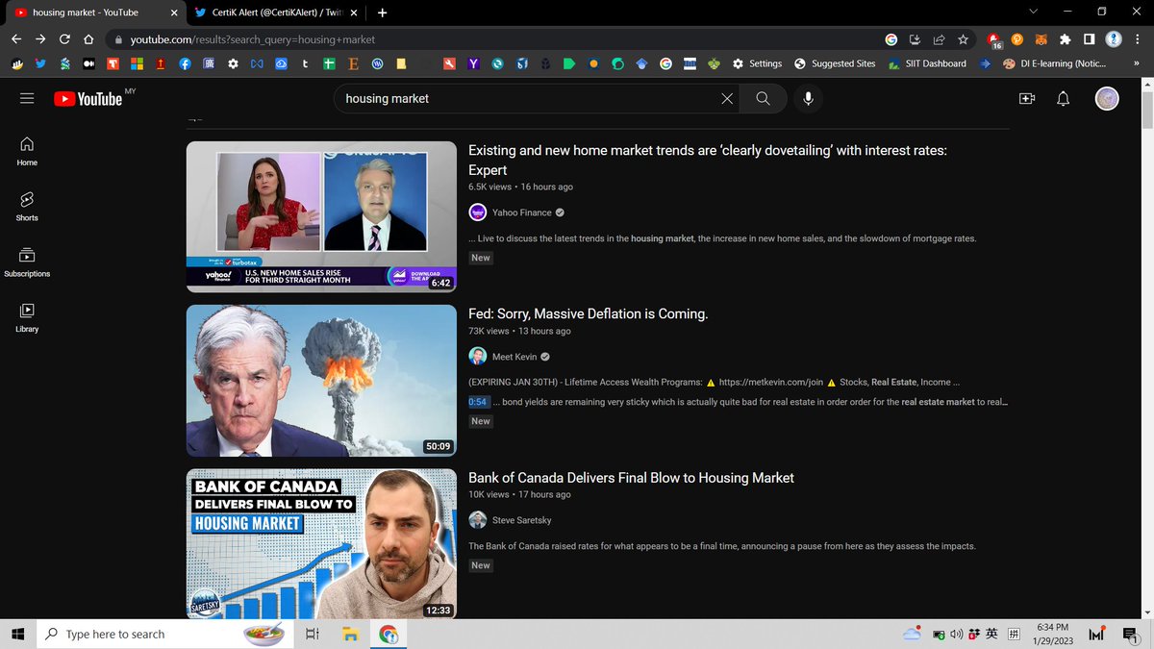Jump to the 0:54 timestamp chip
1154x649 pixels.
click(478, 402)
